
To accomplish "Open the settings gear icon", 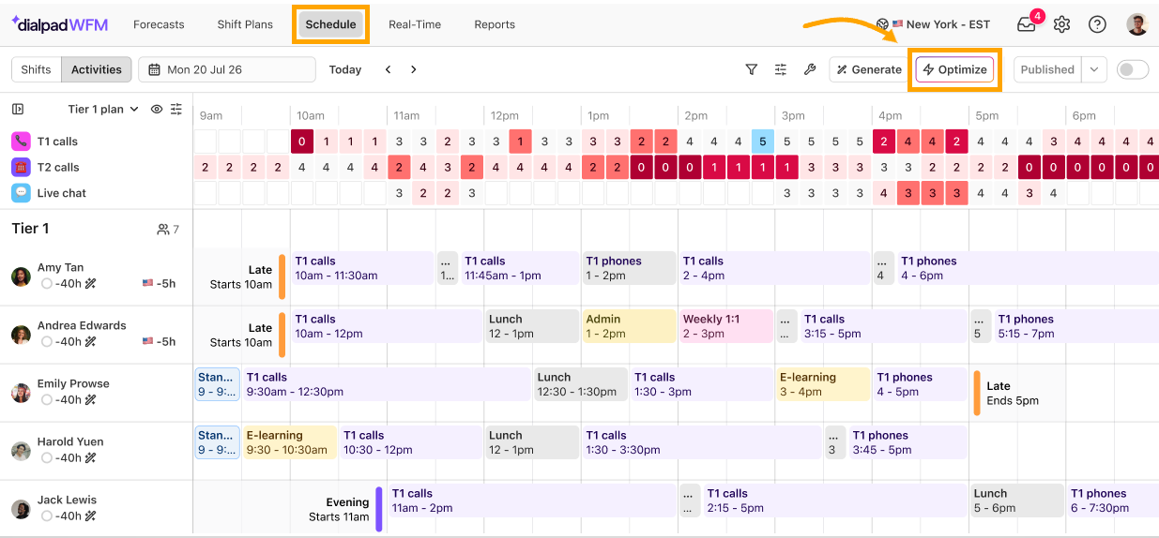I will point(1061,24).
